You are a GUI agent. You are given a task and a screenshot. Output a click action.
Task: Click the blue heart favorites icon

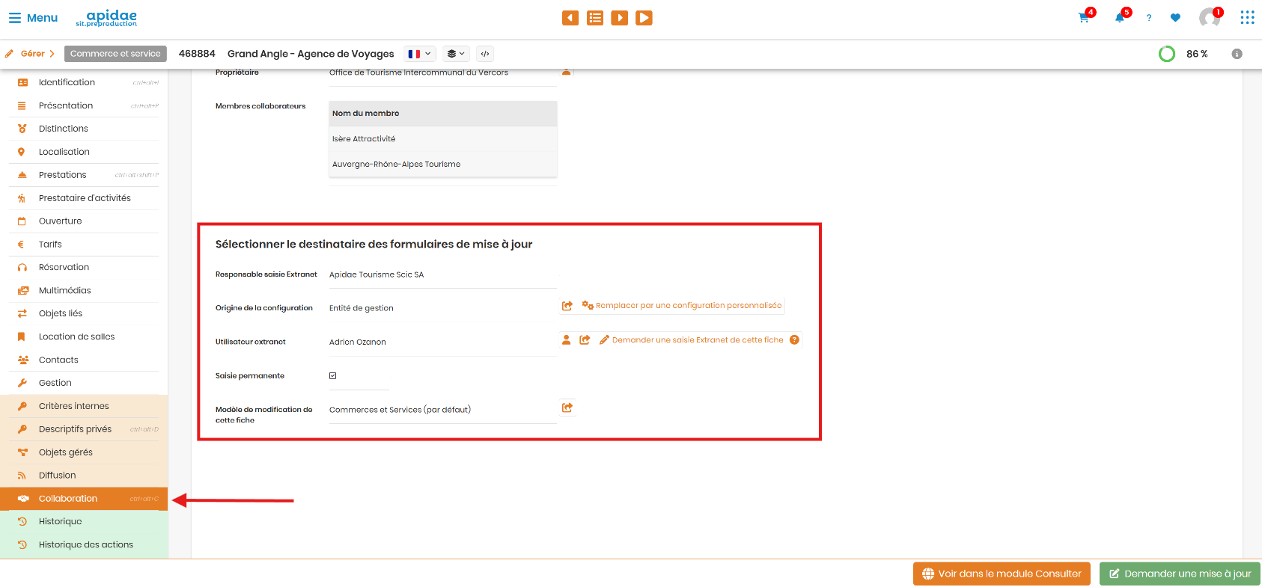[1175, 18]
